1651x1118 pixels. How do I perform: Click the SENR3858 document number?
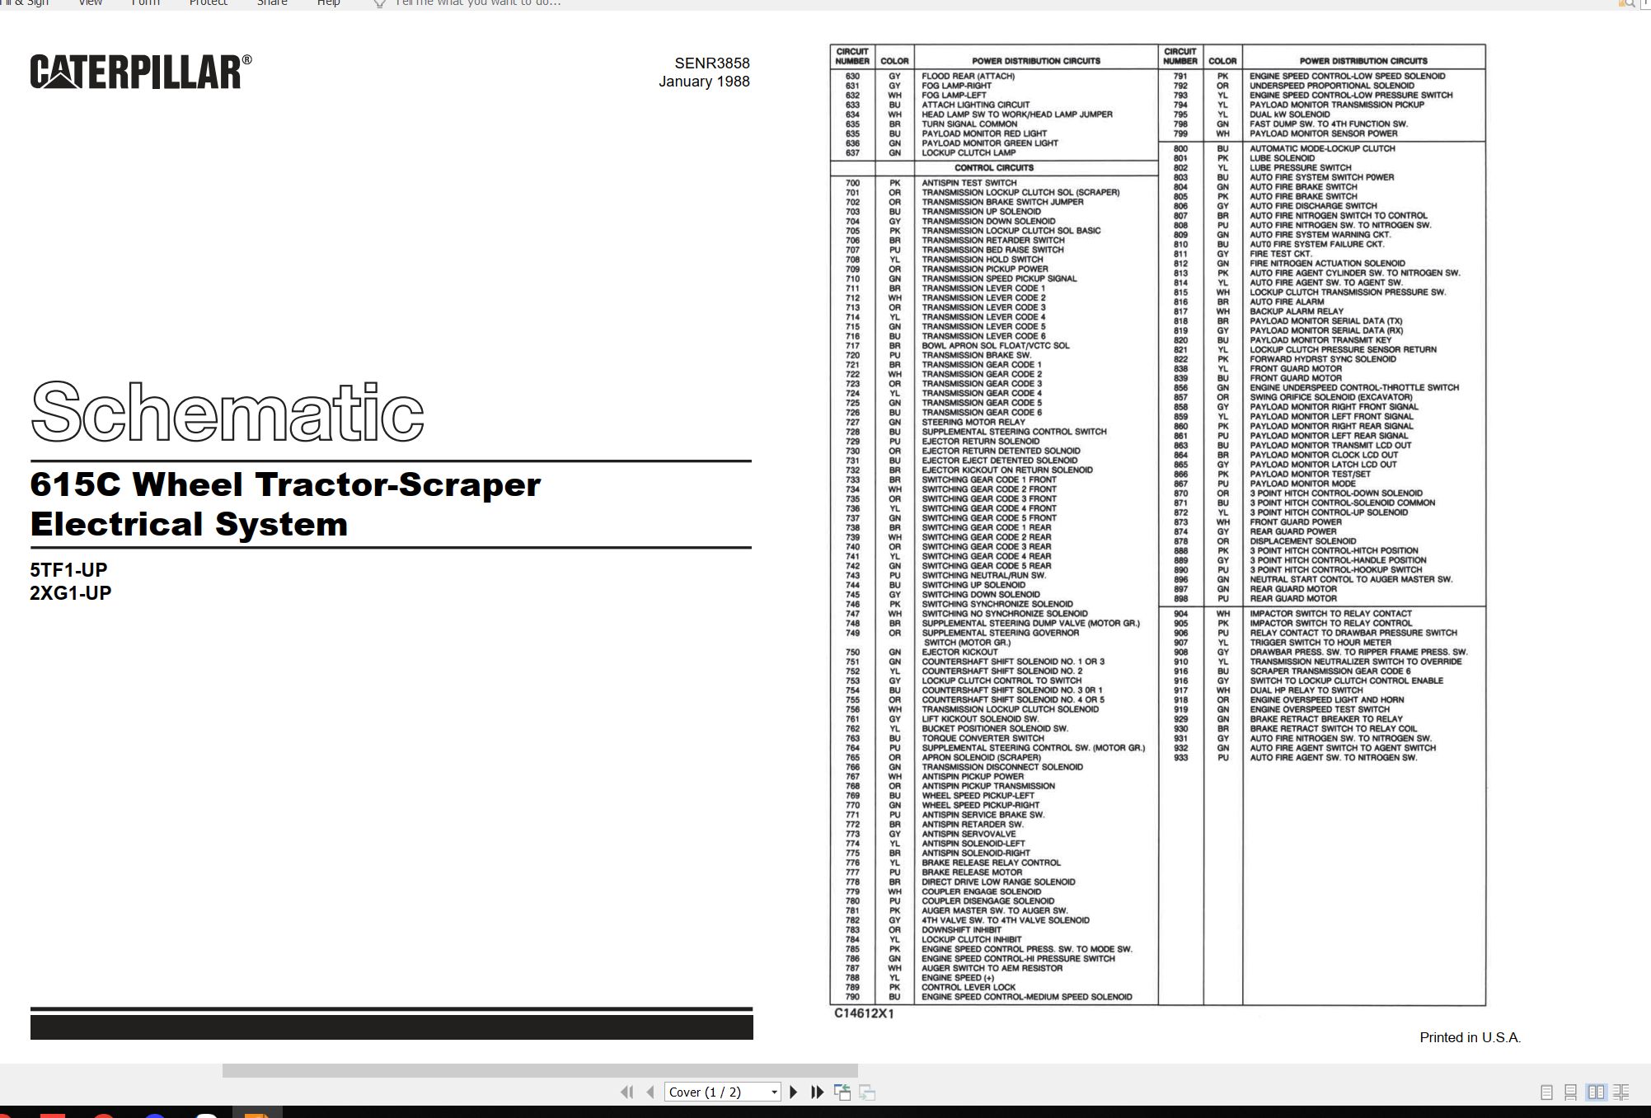(x=712, y=63)
